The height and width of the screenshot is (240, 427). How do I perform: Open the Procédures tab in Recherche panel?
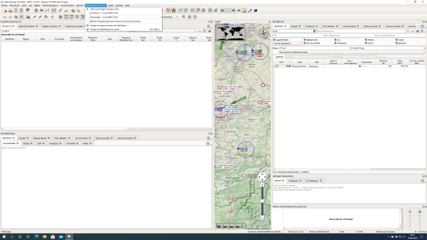(x=310, y=26)
